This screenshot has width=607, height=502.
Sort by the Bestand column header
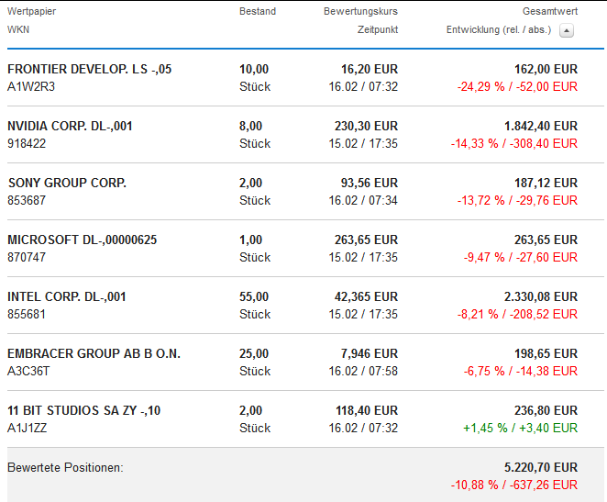257,12
